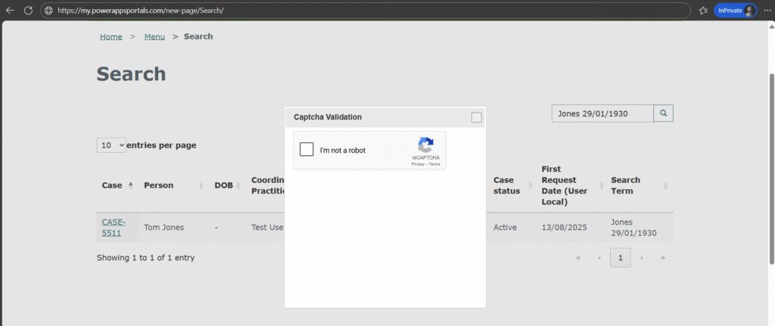Screen dimensions: 775x326
Task: Click the browser back arrow
Action: 10,11
